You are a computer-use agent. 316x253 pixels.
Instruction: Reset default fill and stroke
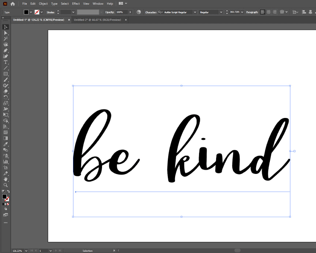click(3, 191)
